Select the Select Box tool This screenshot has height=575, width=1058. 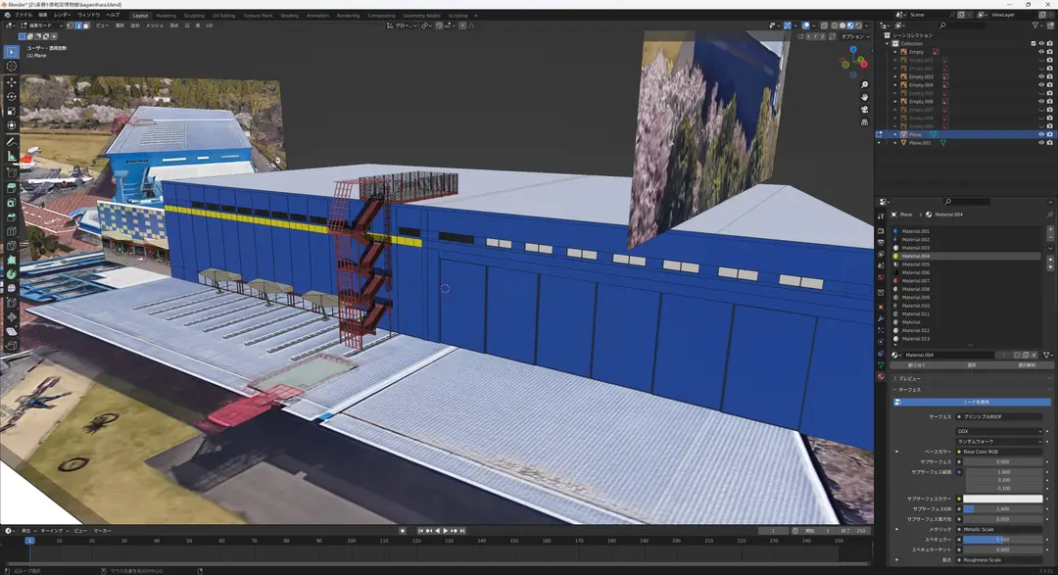coord(12,51)
